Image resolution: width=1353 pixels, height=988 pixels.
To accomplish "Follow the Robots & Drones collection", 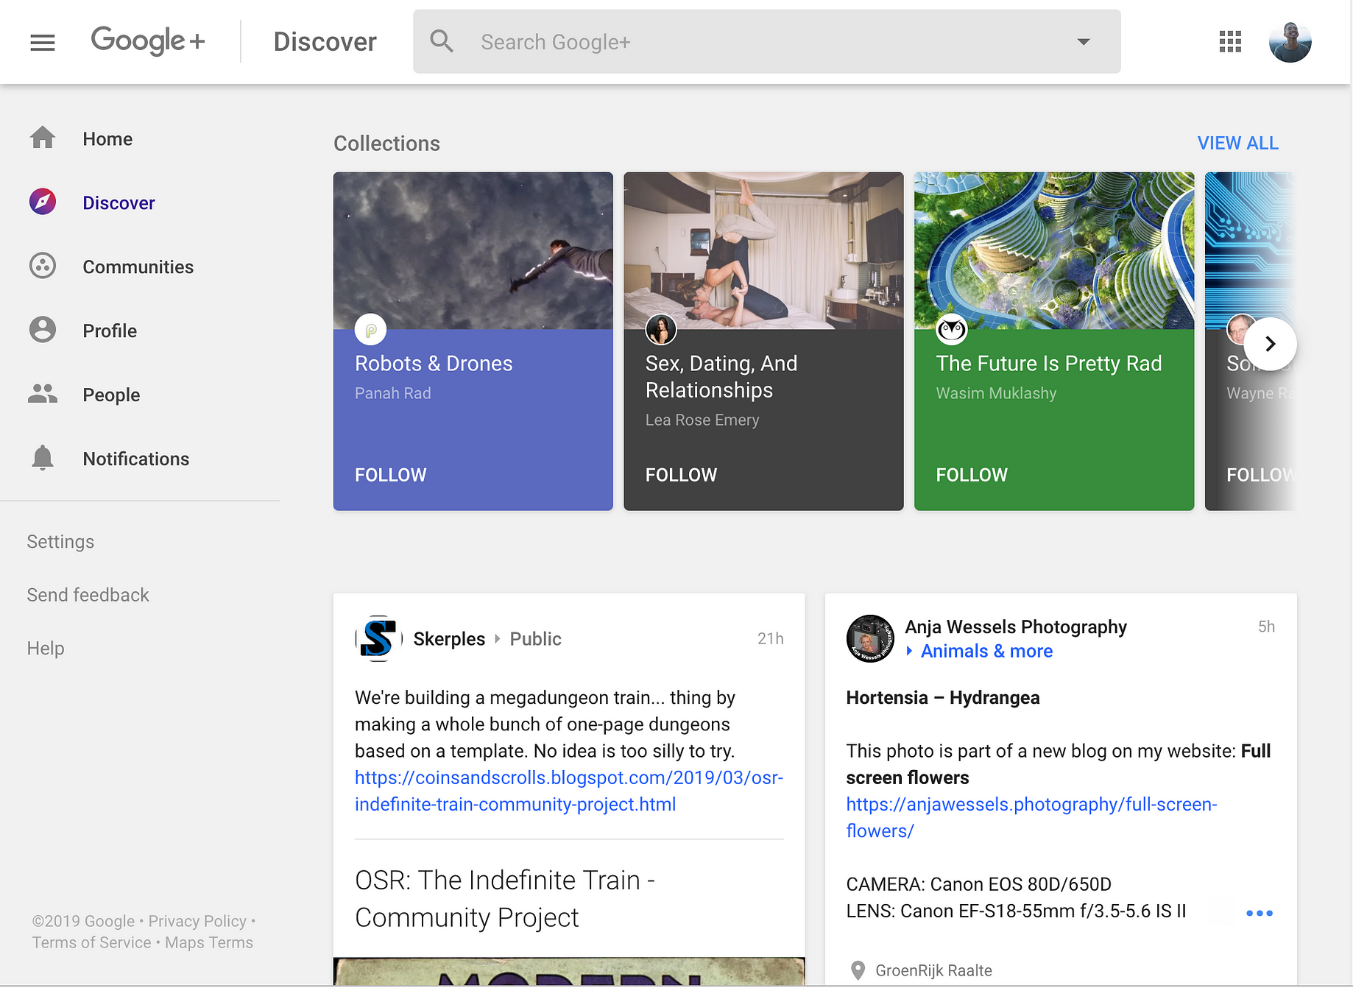I will (390, 475).
